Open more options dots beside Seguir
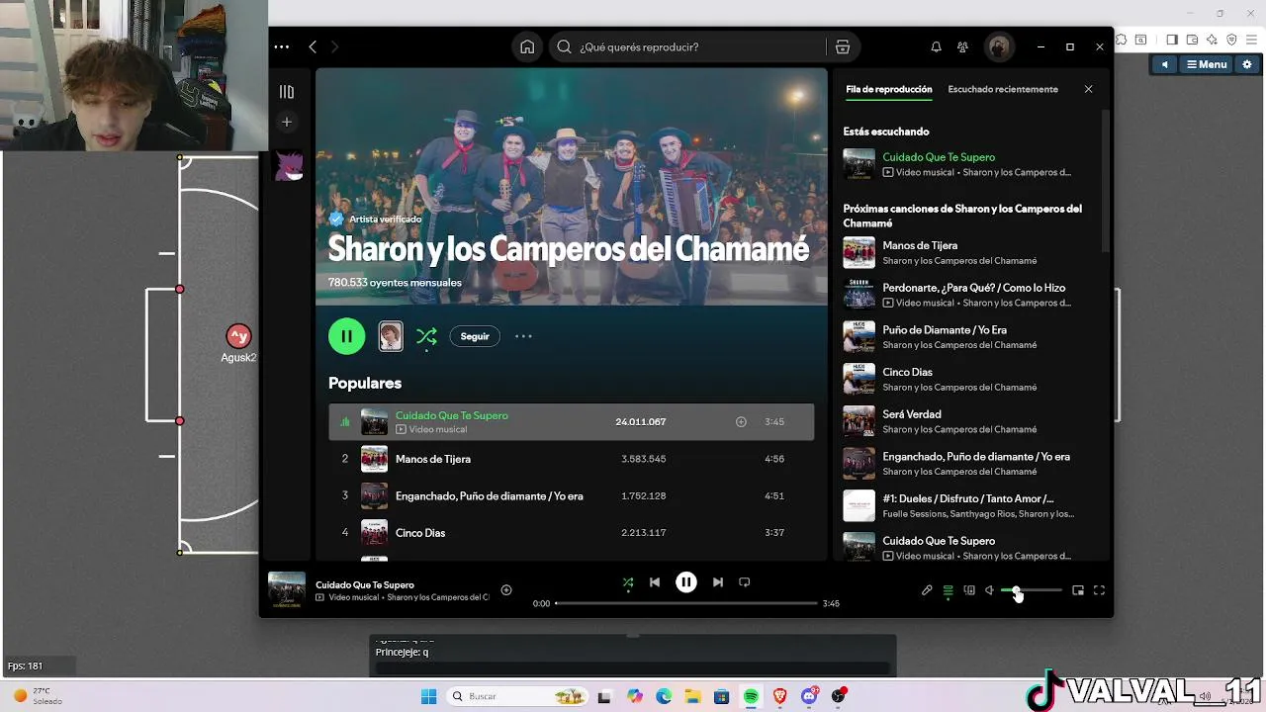This screenshot has height=712, width=1266. [523, 336]
